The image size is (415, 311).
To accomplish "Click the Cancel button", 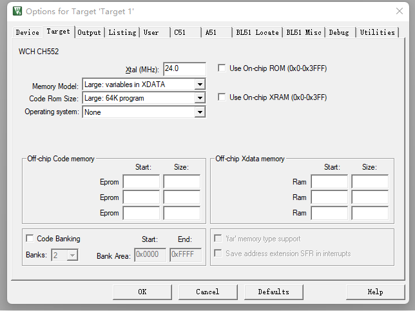I will 207,292.
